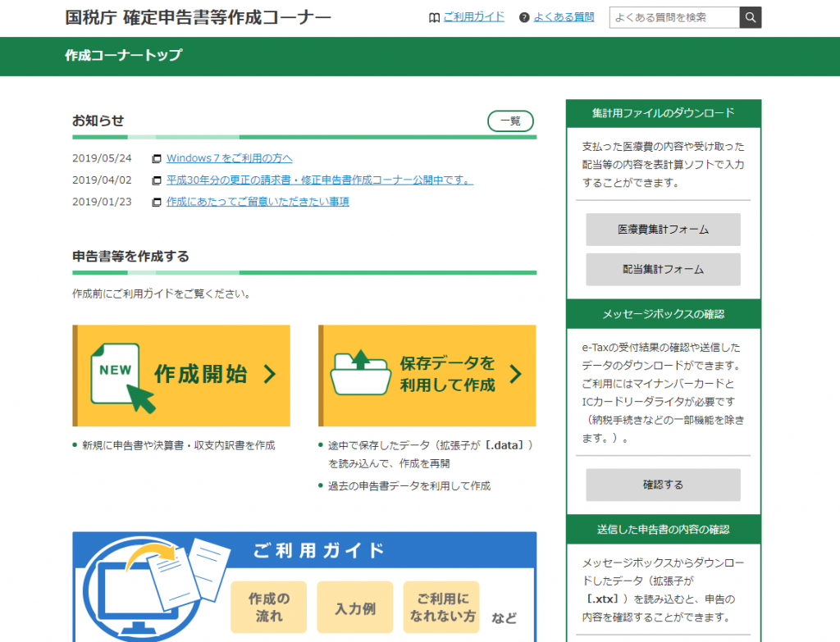Click the 医療費集計フォーム button
Screen dimensions: 840x642
(x=663, y=230)
